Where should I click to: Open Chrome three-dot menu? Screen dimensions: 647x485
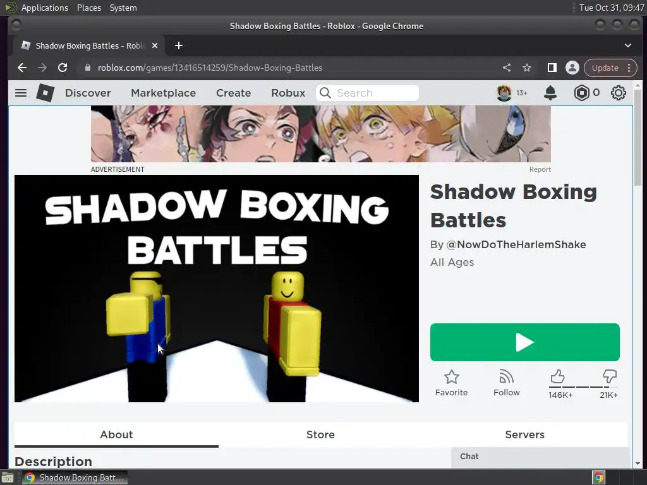coord(629,68)
